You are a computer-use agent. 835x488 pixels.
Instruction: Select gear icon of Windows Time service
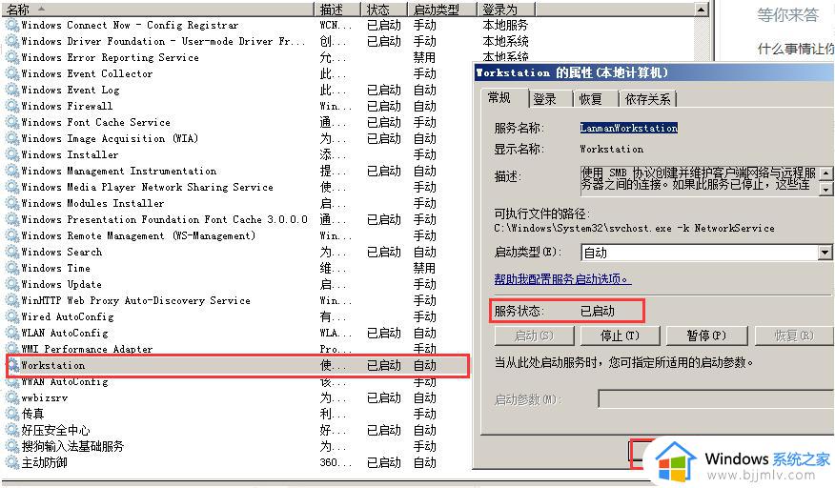pos(11,268)
